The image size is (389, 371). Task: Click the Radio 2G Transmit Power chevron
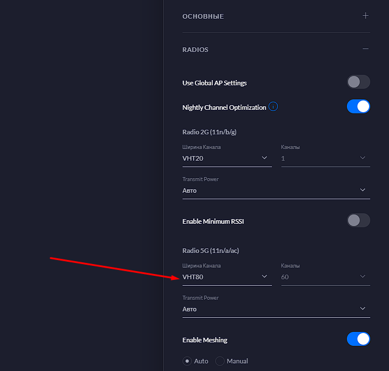point(363,190)
